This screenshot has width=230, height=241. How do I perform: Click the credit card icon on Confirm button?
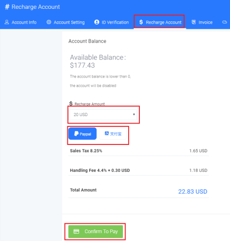(76, 231)
